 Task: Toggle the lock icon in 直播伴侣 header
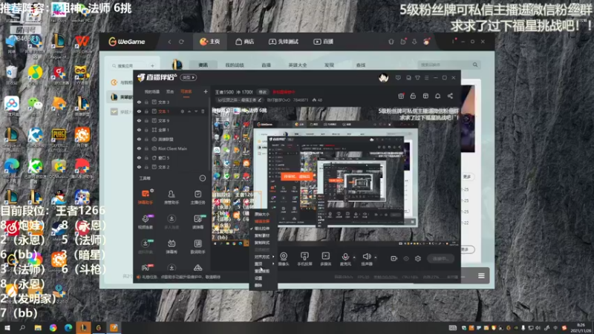click(x=413, y=96)
